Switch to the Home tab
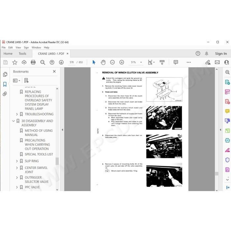The height and width of the screenshot is (231, 231). coord(8,53)
